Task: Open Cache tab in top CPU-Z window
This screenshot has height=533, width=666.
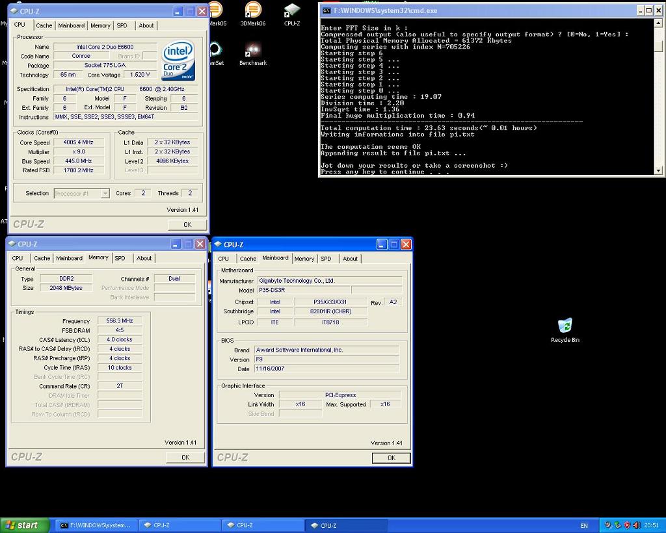Action: 44,25
